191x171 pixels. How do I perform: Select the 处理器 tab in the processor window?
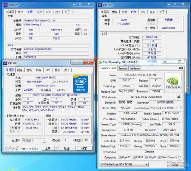pyautogui.click(x=10, y=70)
